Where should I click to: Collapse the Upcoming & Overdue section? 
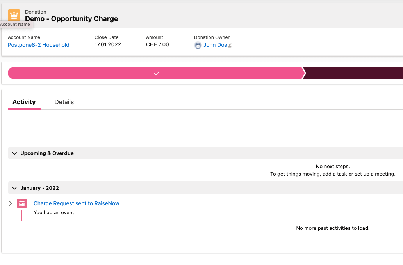tap(14, 153)
